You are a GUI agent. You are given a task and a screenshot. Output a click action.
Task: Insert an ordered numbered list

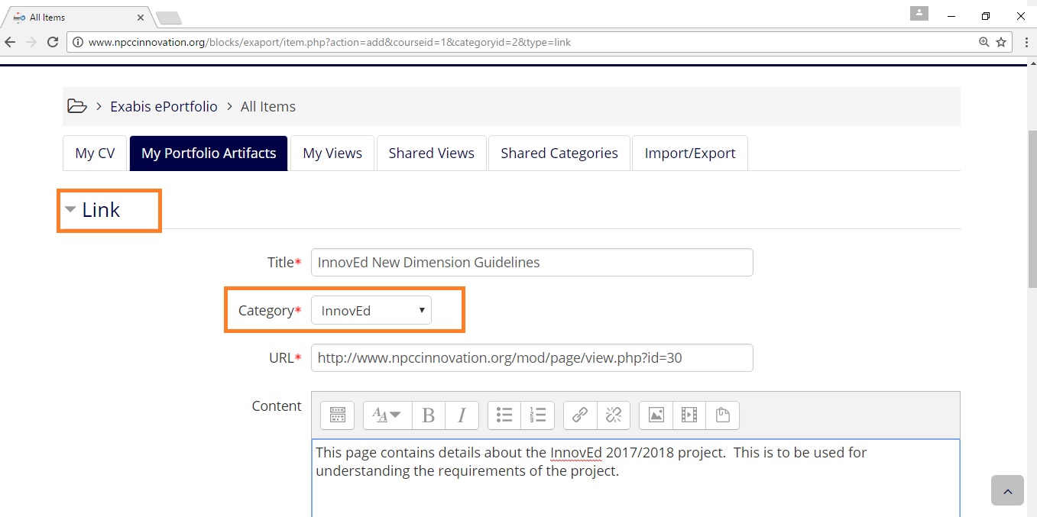click(538, 415)
